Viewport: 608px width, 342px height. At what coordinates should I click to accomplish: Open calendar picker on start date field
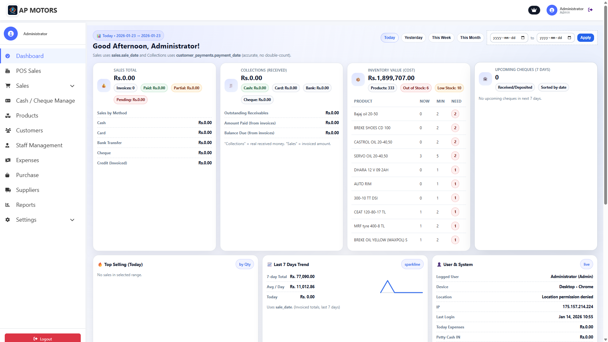tap(523, 38)
